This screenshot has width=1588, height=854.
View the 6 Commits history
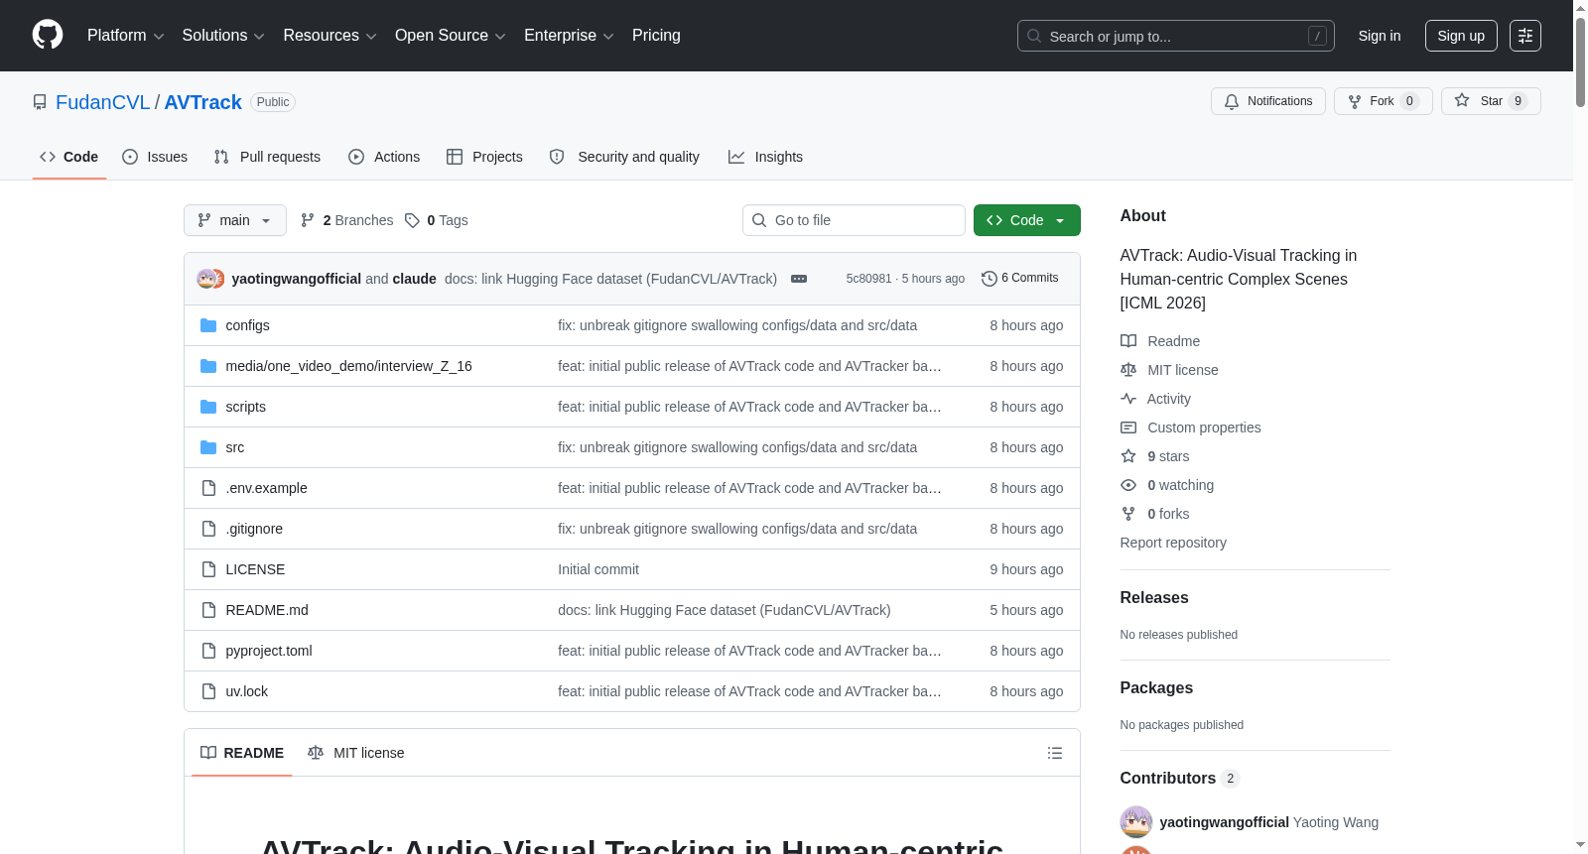[x=1019, y=279]
